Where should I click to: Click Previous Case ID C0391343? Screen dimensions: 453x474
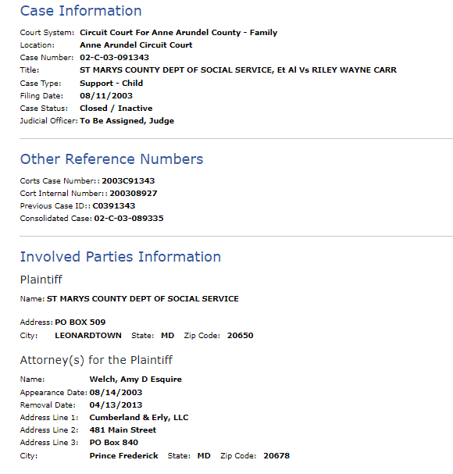(x=114, y=206)
